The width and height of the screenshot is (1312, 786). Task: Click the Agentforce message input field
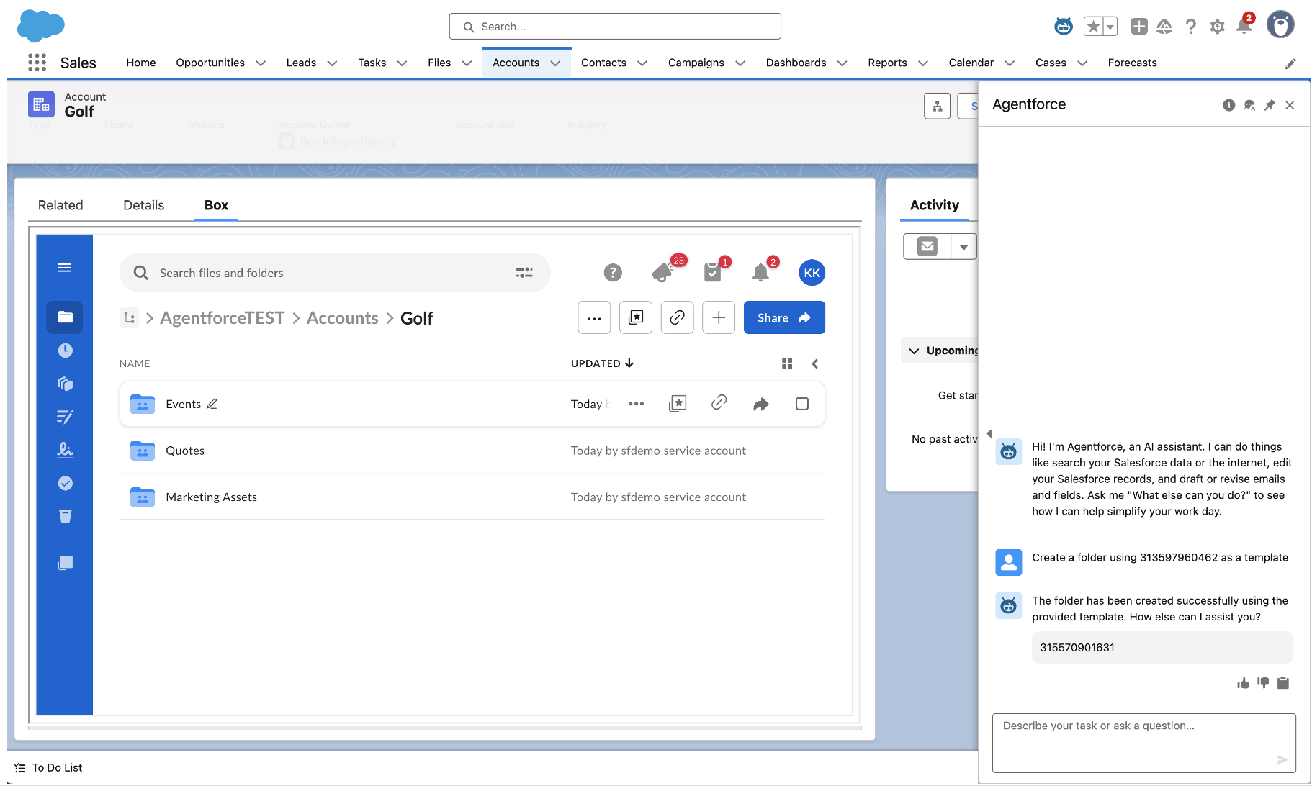click(1143, 741)
